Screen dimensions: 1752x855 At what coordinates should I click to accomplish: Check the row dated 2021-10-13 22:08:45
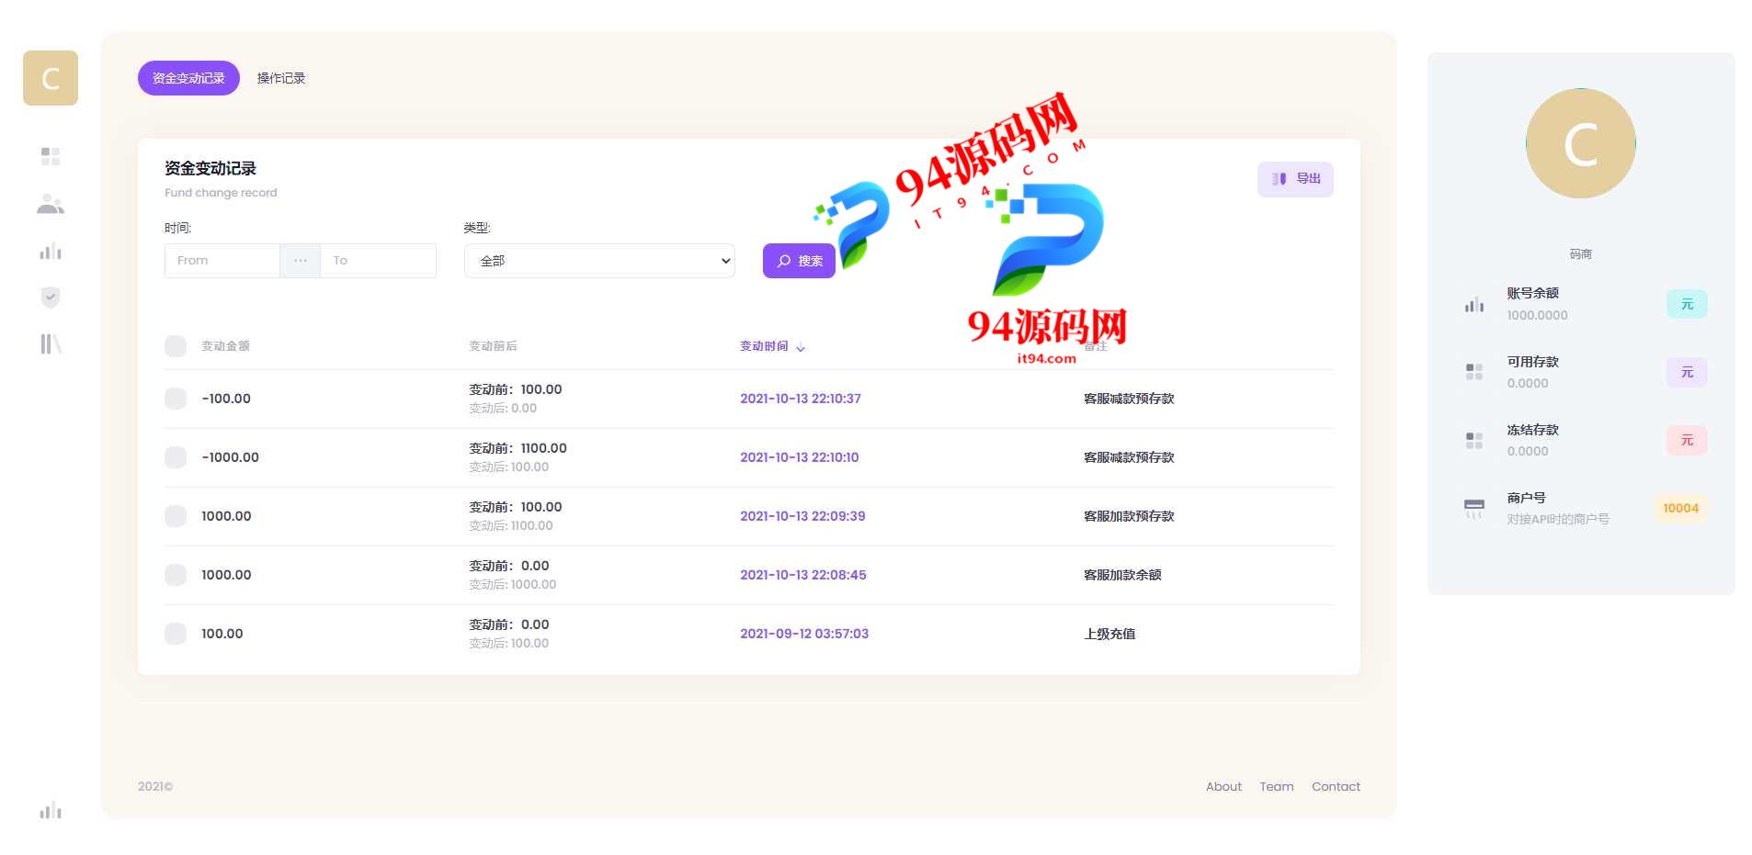click(x=176, y=575)
